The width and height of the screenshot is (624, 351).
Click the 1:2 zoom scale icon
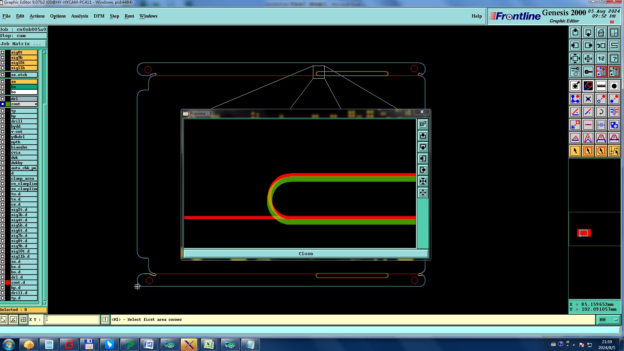[601, 58]
